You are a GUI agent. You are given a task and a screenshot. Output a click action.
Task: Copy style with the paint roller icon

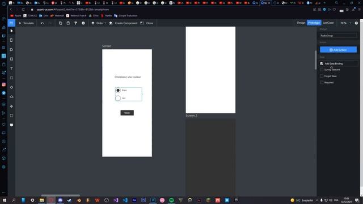(x=75, y=23)
